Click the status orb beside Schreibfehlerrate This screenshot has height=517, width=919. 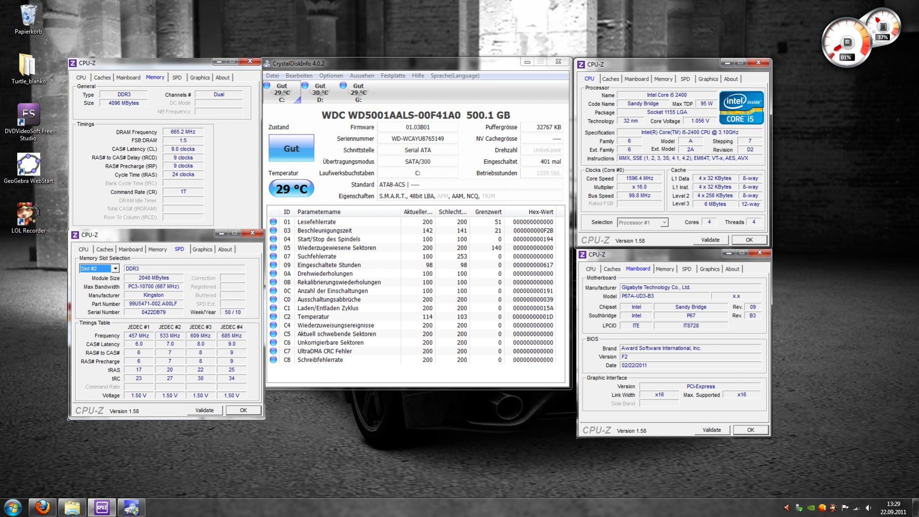pyautogui.click(x=273, y=360)
